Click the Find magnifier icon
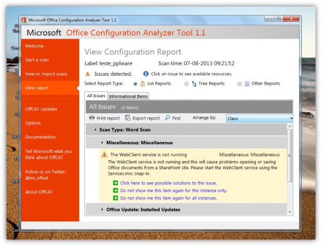 (167, 118)
